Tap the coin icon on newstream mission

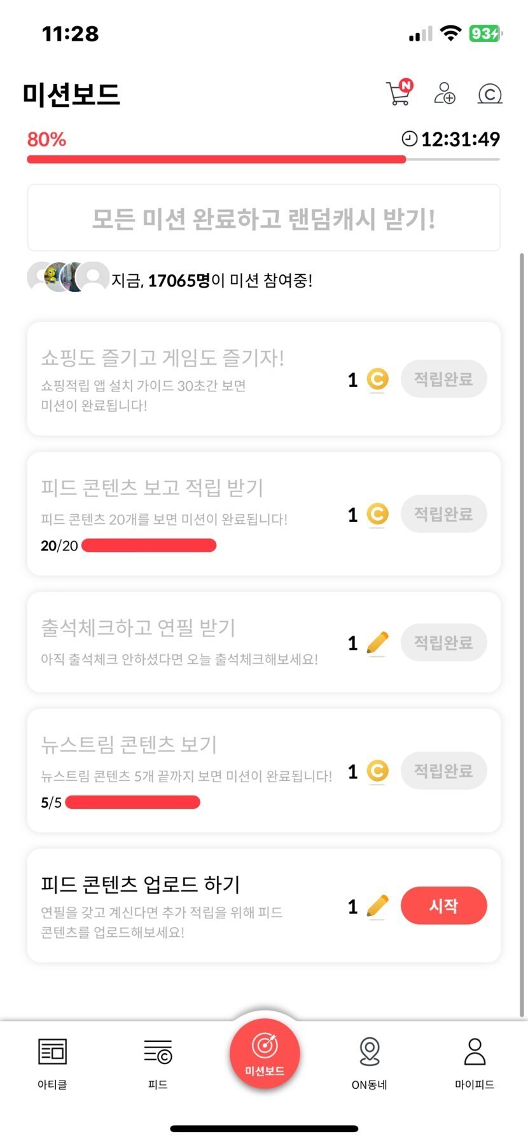click(x=378, y=771)
